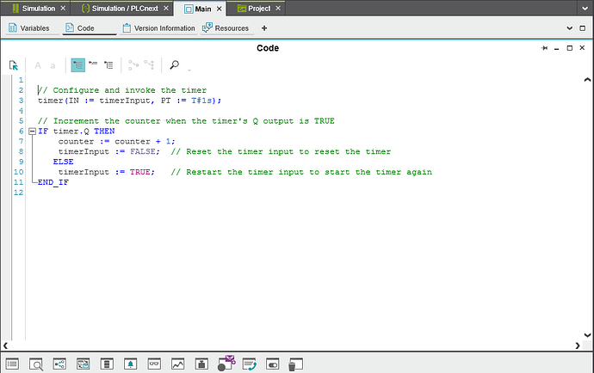The width and height of the screenshot is (594, 373).
Task: Click the document pointer icon in Code toolbar
Action: (x=13, y=65)
